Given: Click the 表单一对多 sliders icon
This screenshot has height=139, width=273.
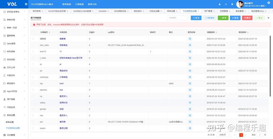Looking at the screenshot, I should (x=4, y=28).
